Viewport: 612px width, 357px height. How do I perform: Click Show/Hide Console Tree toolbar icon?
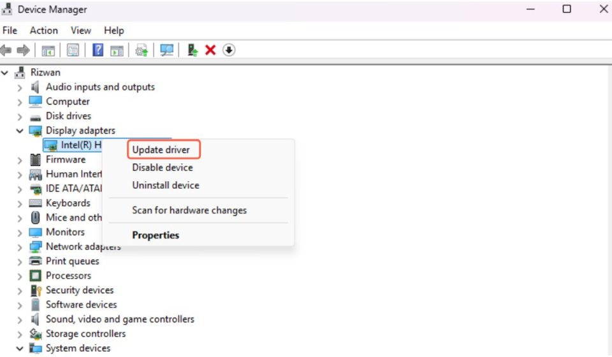pos(48,50)
